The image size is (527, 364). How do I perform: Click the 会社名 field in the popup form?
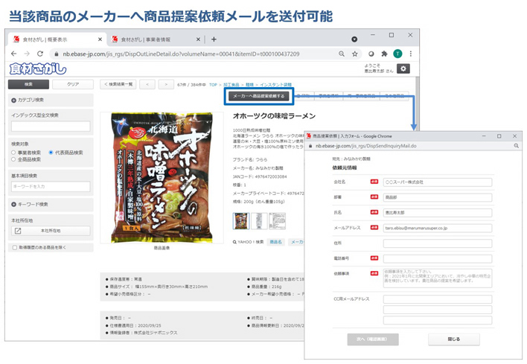point(438,182)
